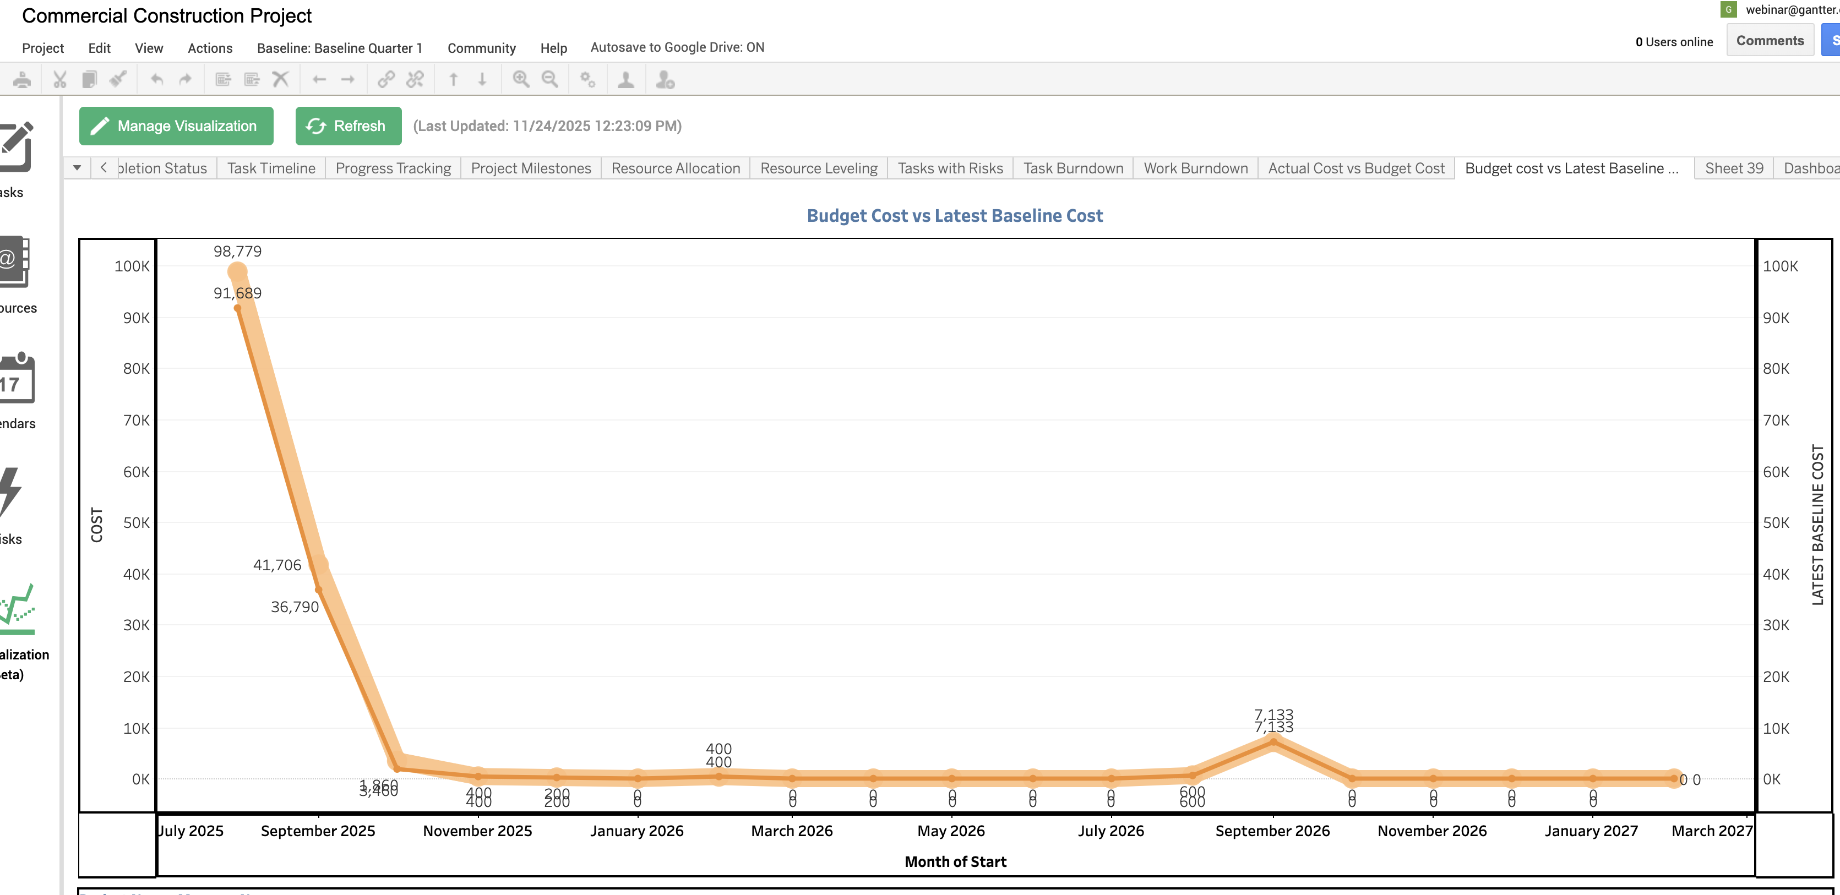Open the Comments panel button
The width and height of the screenshot is (1840, 895).
click(1770, 41)
